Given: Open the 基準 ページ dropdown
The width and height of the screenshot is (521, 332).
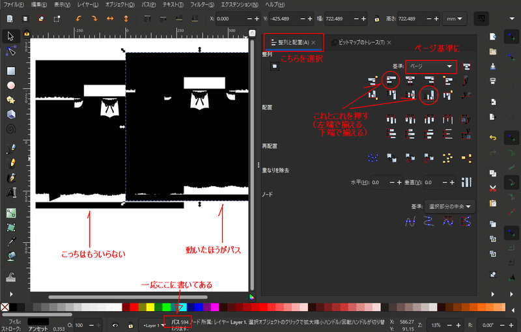Looking at the screenshot, I should click(x=431, y=66).
